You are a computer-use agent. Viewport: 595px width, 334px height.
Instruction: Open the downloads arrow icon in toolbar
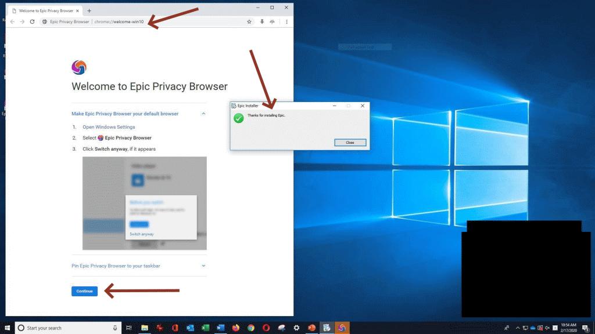pyautogui.click(x=262, y=21)
